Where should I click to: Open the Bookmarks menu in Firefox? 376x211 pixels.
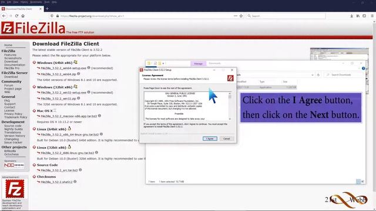click(x=36, y=2)
